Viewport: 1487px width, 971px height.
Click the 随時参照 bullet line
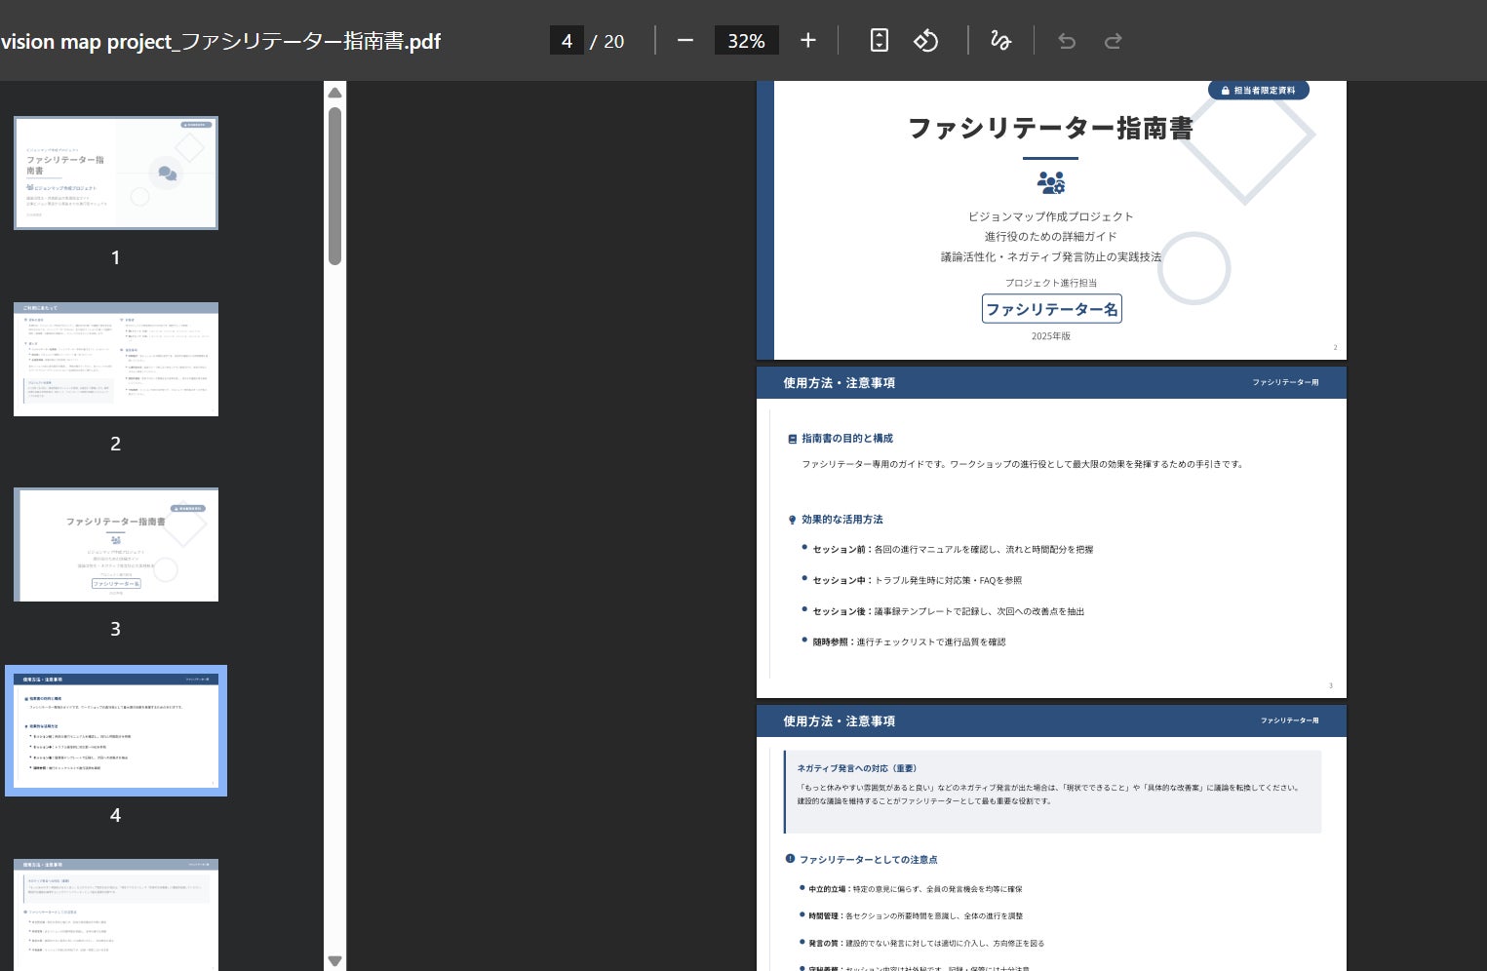(x=909, y=641)
